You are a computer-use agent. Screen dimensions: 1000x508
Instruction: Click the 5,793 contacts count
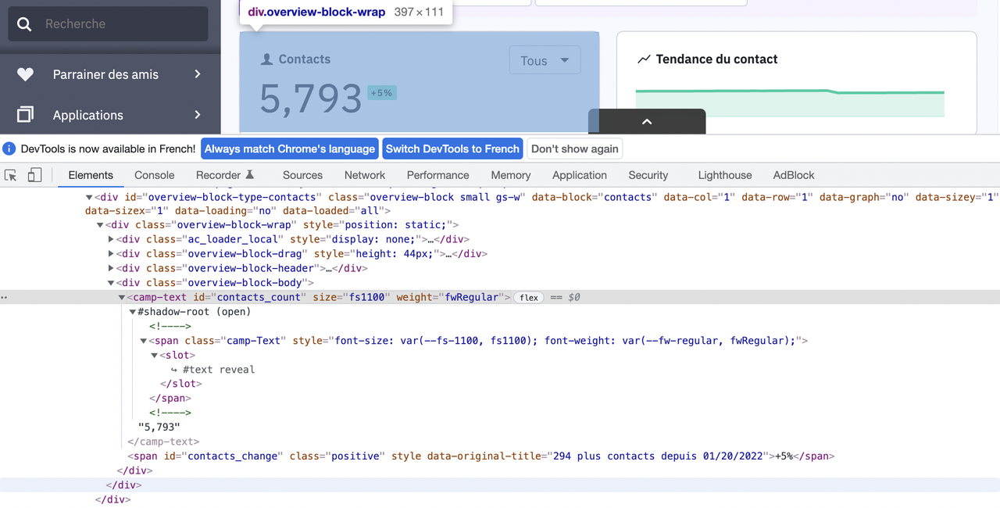[x=311, y=99]
